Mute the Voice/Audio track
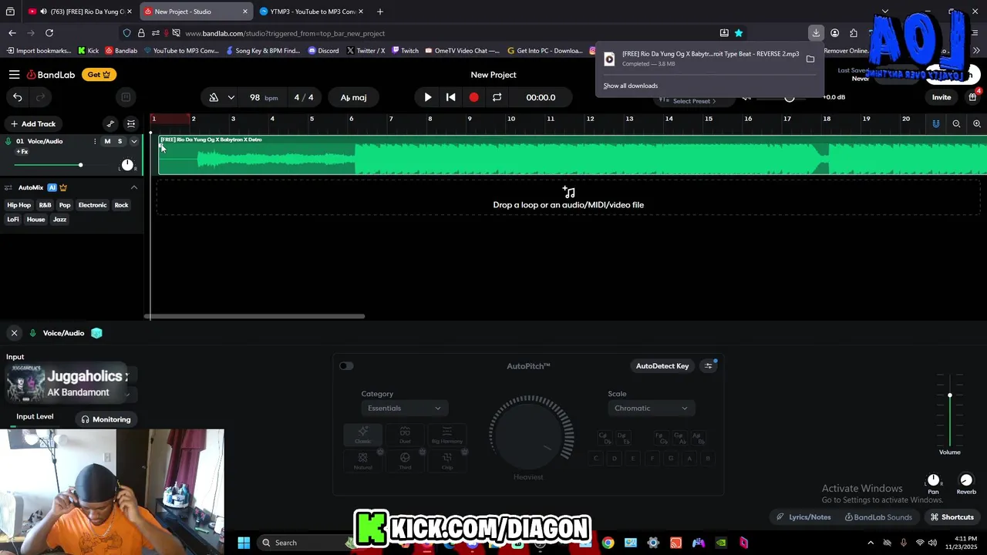Screen dimensions: 987x555 (x=107, y=141)
